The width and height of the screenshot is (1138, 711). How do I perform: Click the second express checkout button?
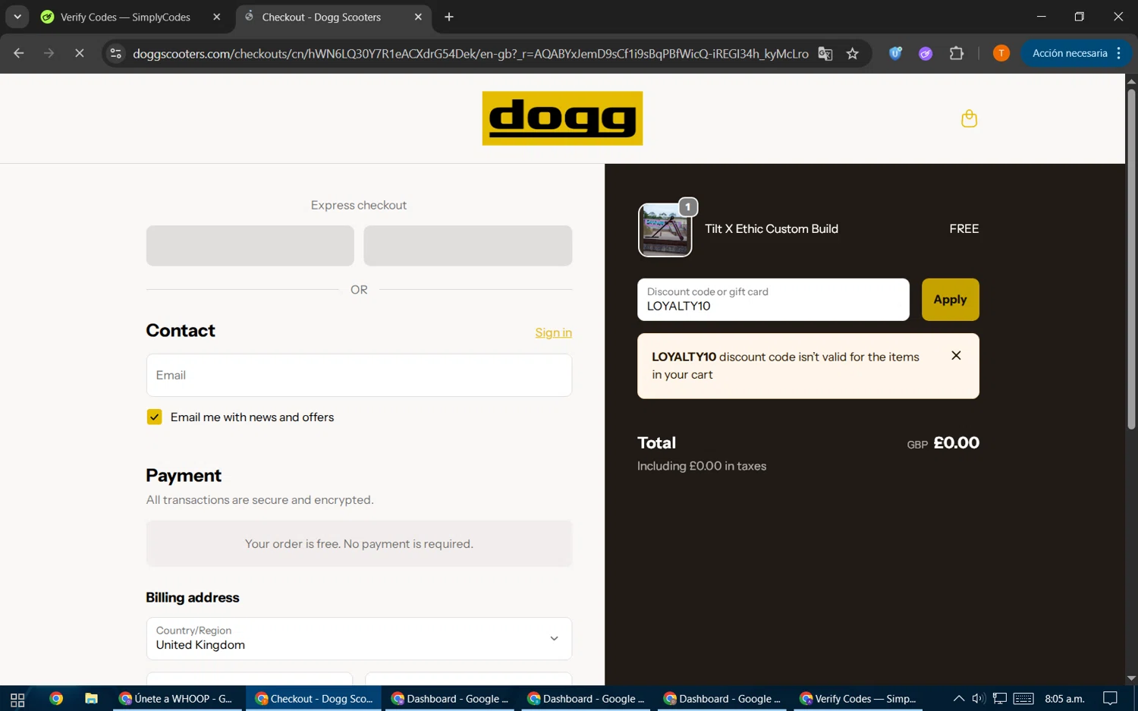pos(467,245)
